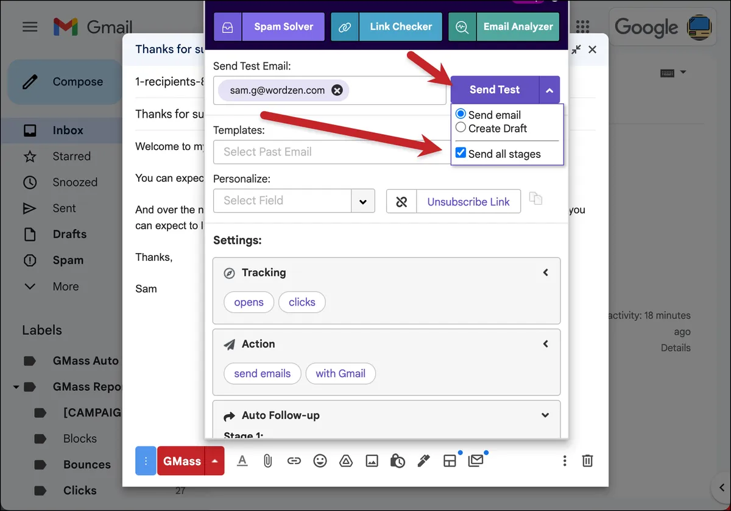This screenshot has width=731, height=511.
Task: Click the insert link icon
Action: (x=294, y=461)
